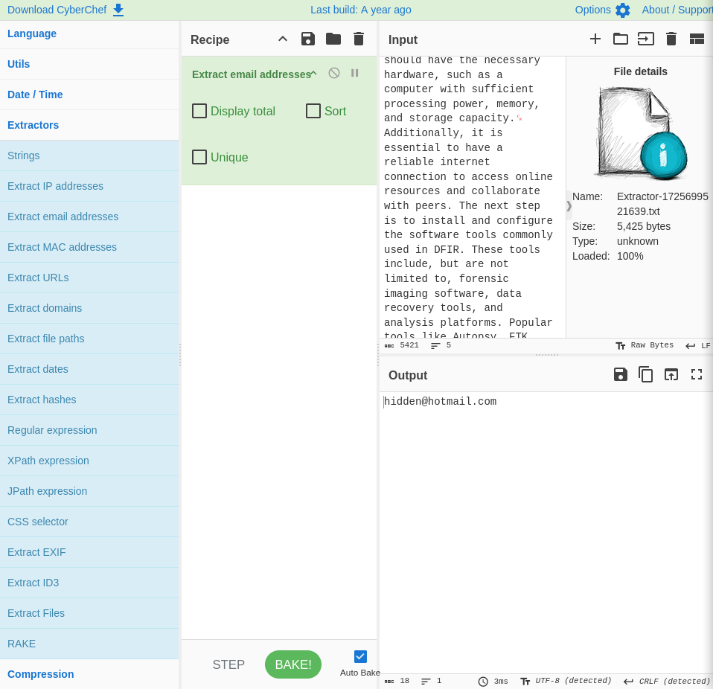Hide the File details panel with the arrow

click(569, 206)
